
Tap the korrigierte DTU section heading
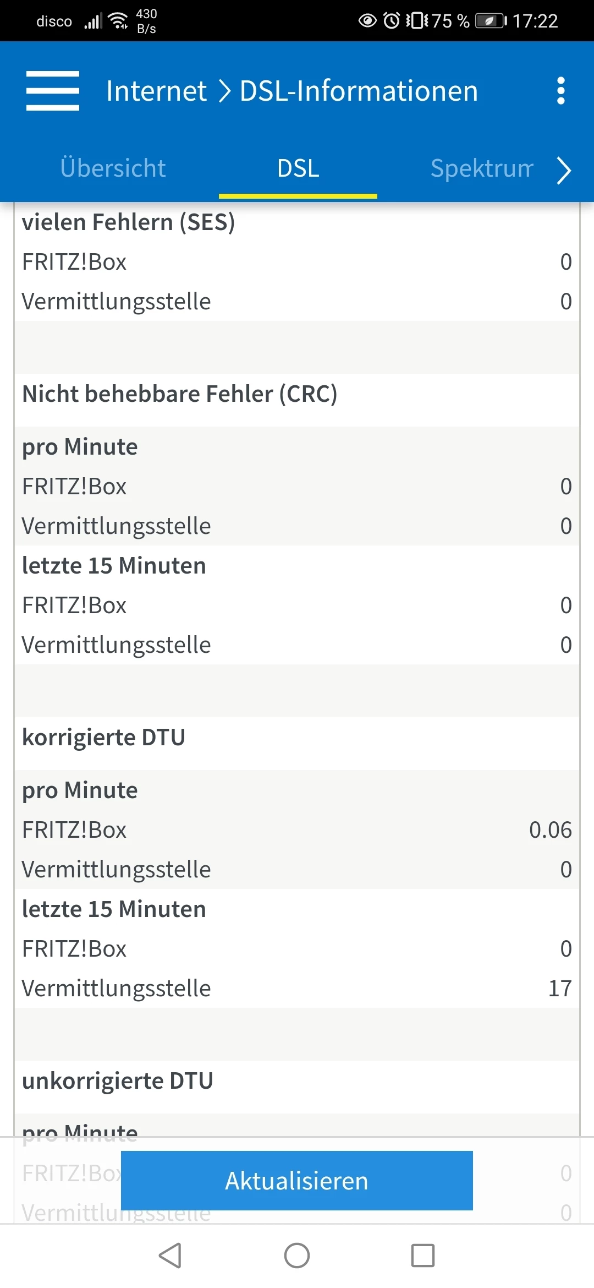pos(103,738)
